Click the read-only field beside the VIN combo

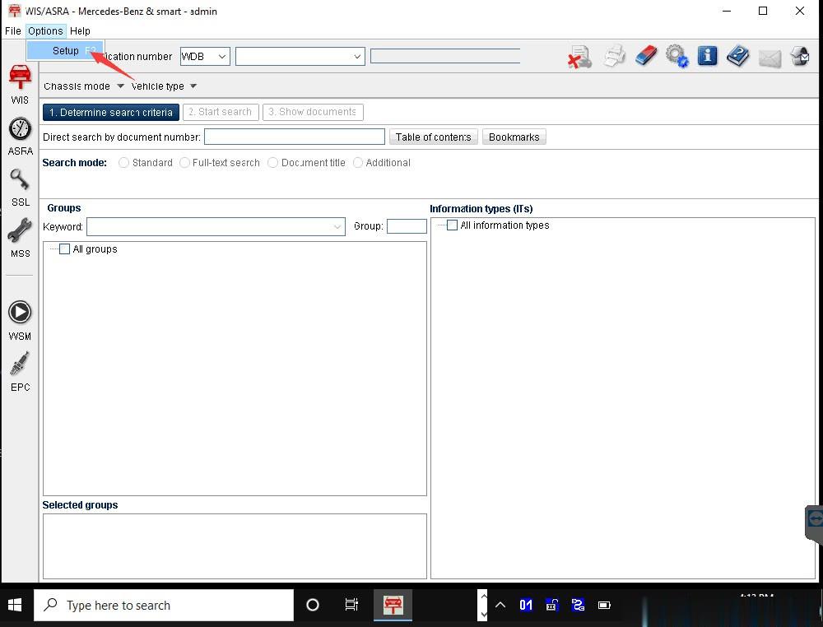(x=445, y=56)
